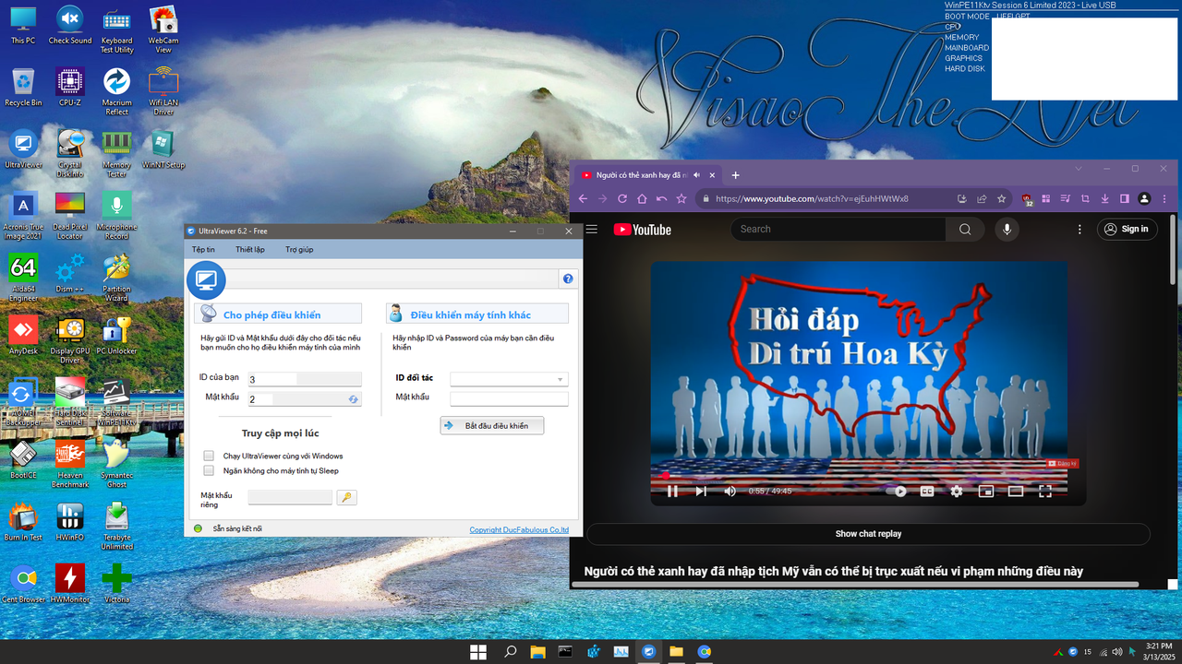This screenshot has height=664, width=1182.
Task: Mute the video with the speaker button
Action: (730, 492)
